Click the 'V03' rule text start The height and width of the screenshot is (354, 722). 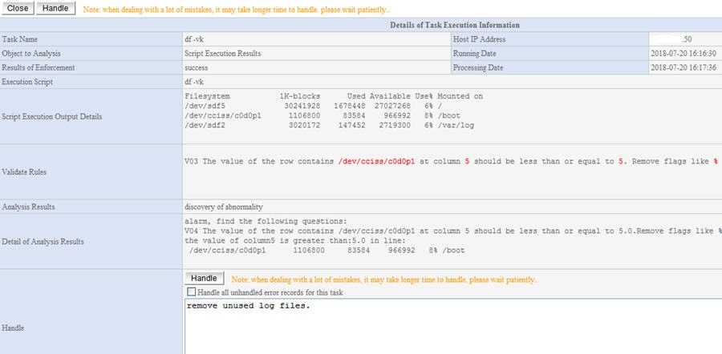pos(191,162)
